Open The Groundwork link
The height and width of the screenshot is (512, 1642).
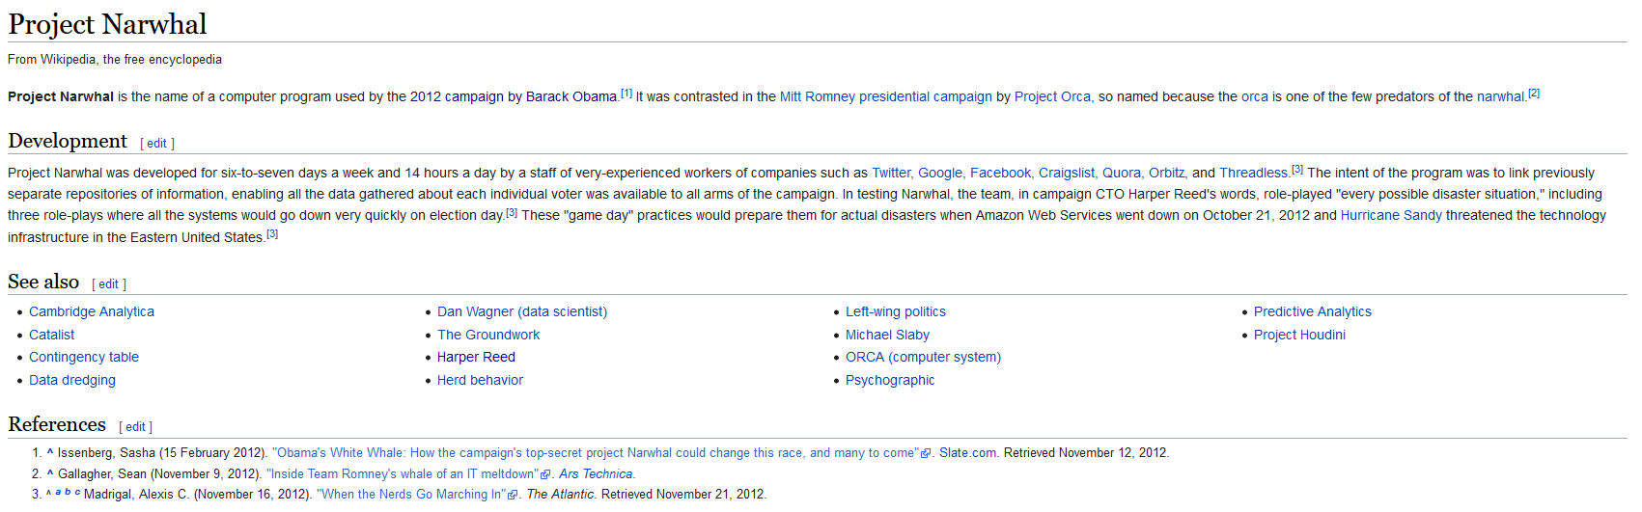(488, 335)
